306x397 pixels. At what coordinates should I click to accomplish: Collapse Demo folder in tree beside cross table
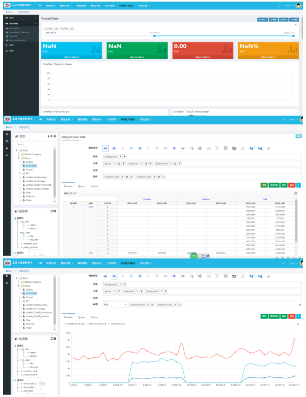18,158
